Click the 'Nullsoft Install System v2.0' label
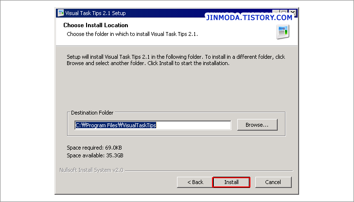The image size is (354, 202). click(91, 170)
